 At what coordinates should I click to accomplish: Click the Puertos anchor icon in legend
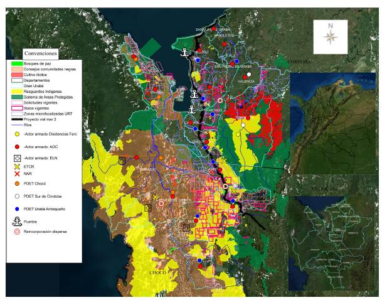click(x=17, y=221)
